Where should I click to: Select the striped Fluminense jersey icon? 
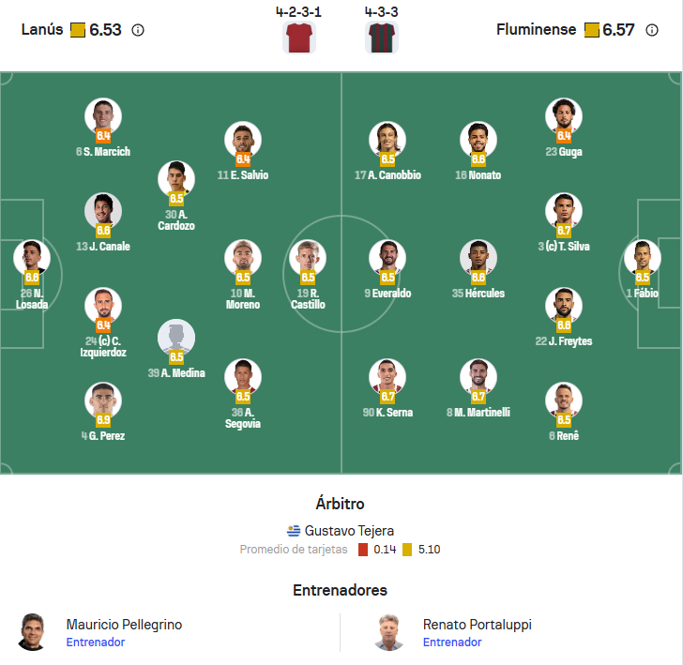[x=381, y=38]
